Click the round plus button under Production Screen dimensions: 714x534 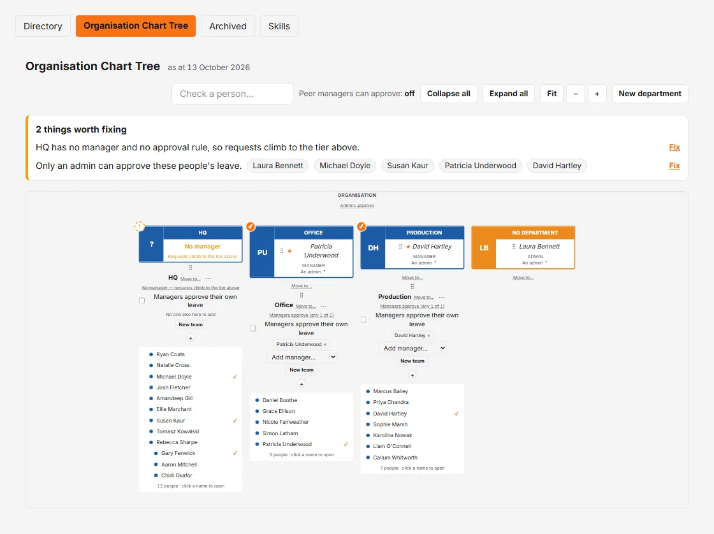pos(412,375)
